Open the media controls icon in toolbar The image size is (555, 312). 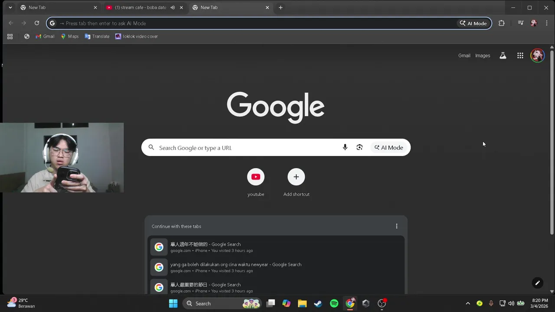click(x=521, y=23)
